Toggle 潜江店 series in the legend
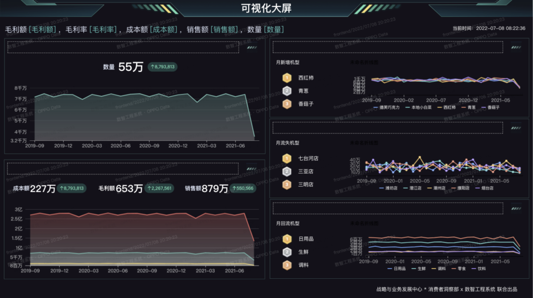 coord(412,188)
